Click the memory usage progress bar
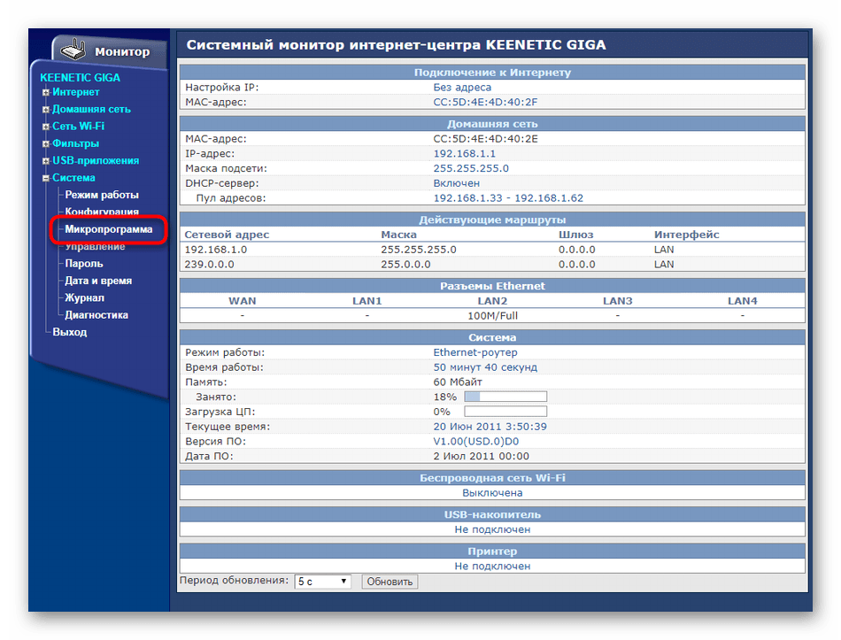841x640 pixels. [505, 397]
